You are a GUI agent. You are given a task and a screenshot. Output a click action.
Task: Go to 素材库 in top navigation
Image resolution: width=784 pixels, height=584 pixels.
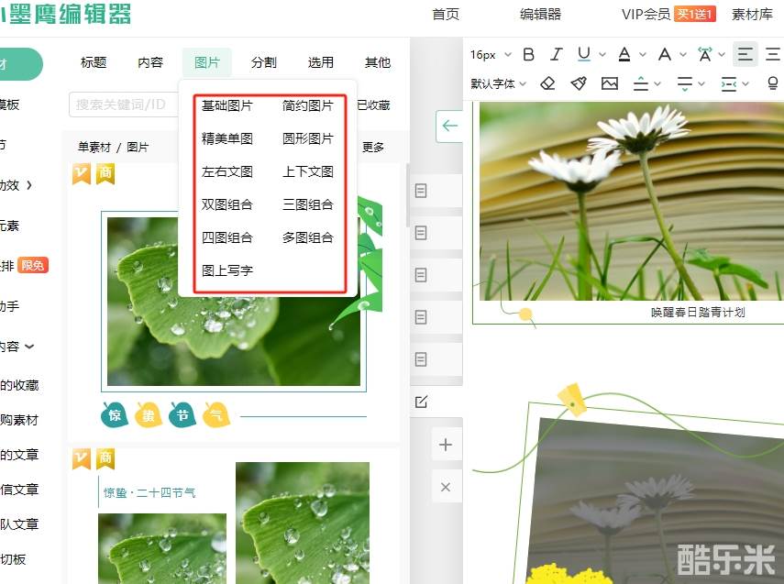[x=752, y=14]
